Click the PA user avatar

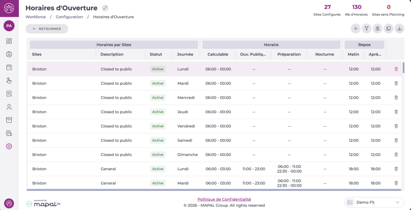pyautogui.click(x=9, y=26)
